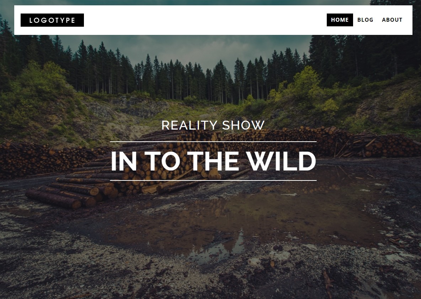Open the HOME menu item
This screenshot has height=299, width=421.
(340, 20)
